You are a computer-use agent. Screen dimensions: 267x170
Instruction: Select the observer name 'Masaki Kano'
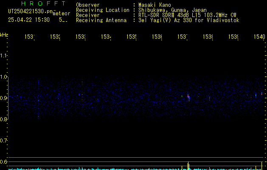[155, 5]
